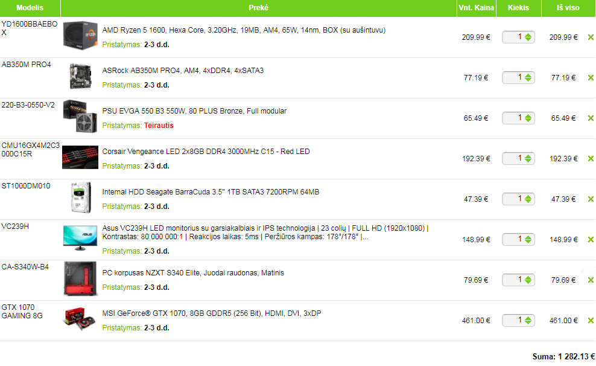
Task: Open the Corsair Vengeance LED product link
Action: (206, 152)
